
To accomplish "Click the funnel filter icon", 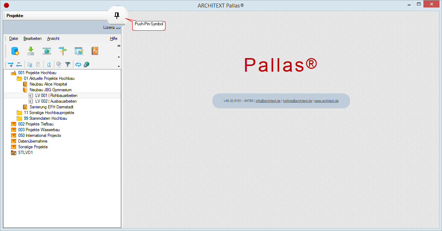I will pos(68,65).
